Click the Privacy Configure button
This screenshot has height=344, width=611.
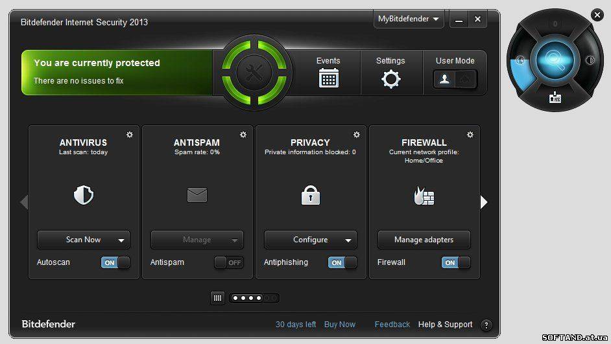(x=311, y=240)
